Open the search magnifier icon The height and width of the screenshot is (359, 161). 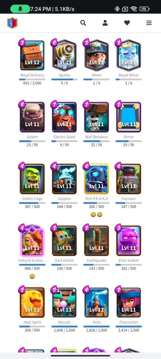[83, 23]
